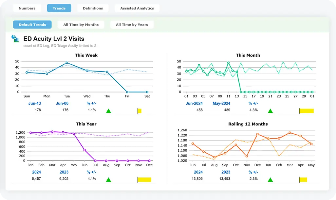The height and width of the screenshot is (200, 336).
Task: Open the Numbers tab
Action: click(27, 8)
